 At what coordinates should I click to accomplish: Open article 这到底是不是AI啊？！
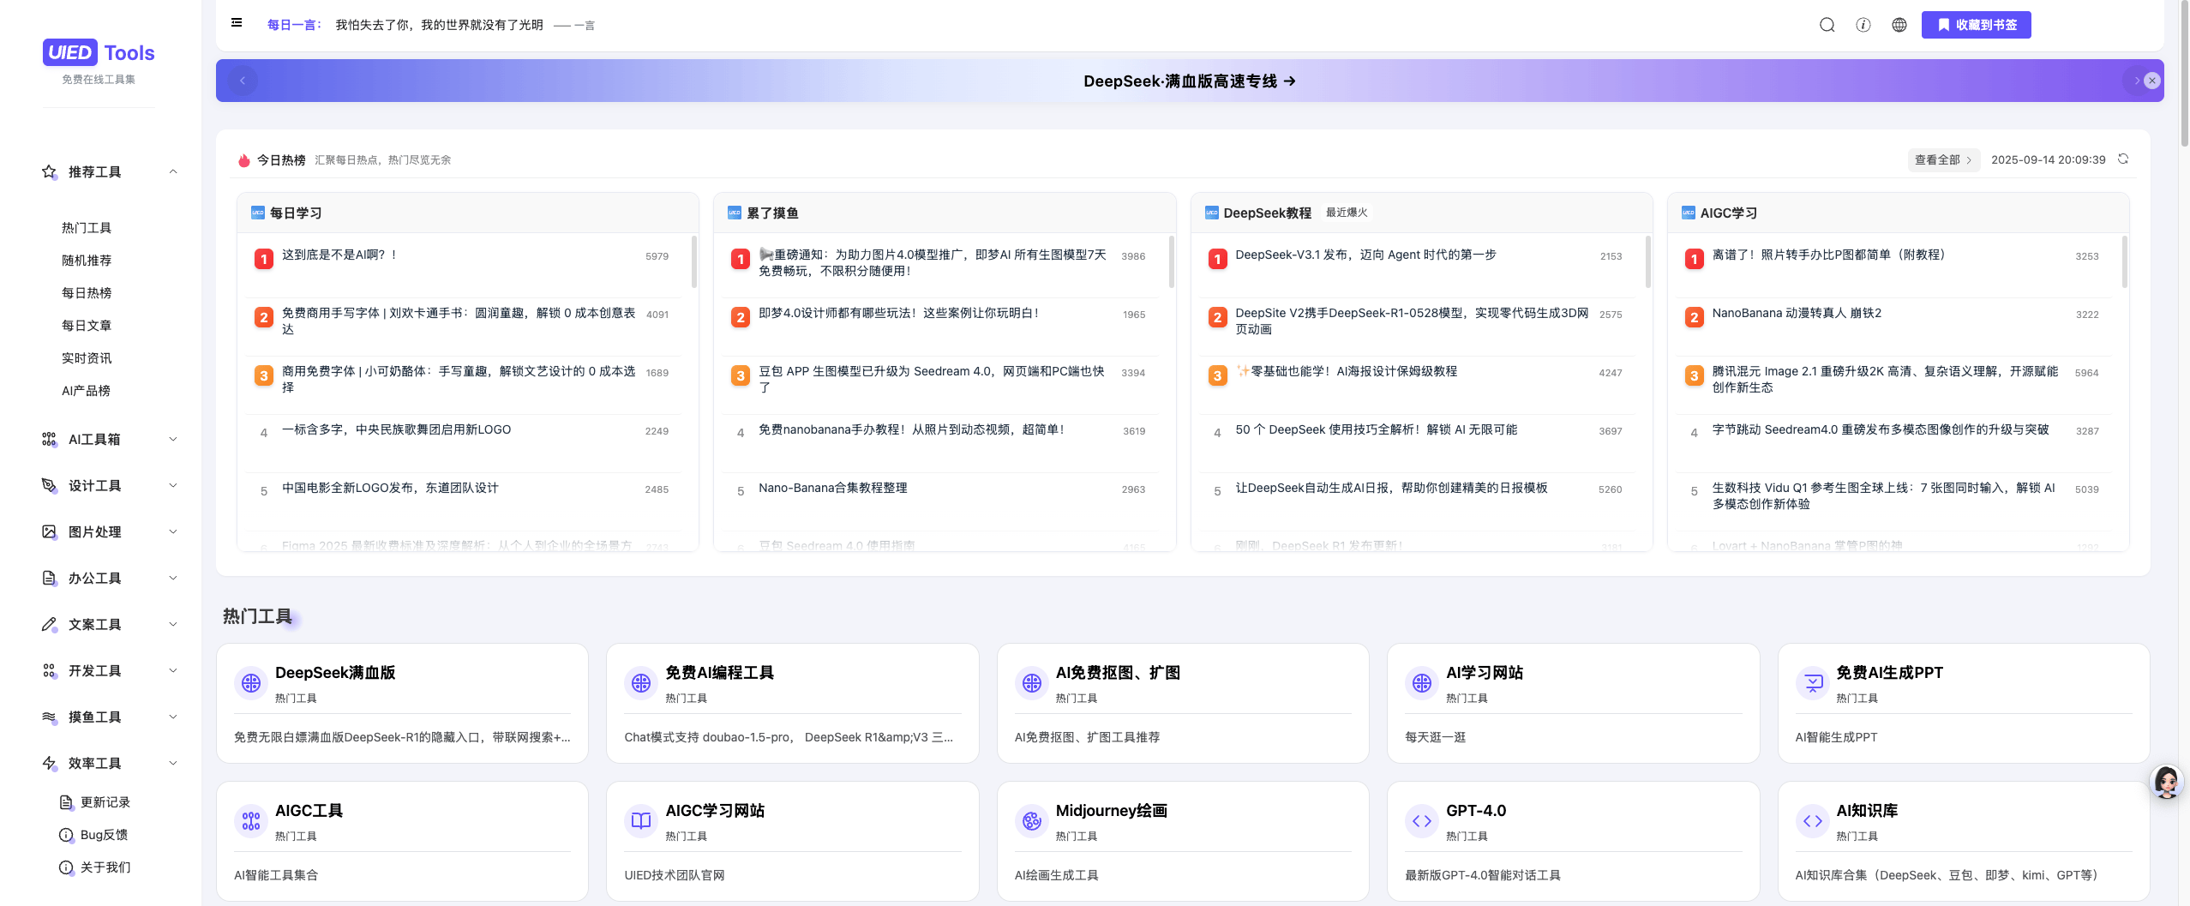coord(340,255)
